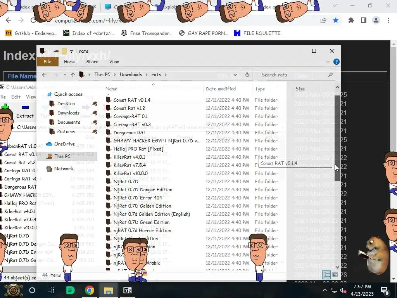397x298 pixels.
Task: Open the Edit menu in 7-Zip window
Action: (x=16, y=97)
